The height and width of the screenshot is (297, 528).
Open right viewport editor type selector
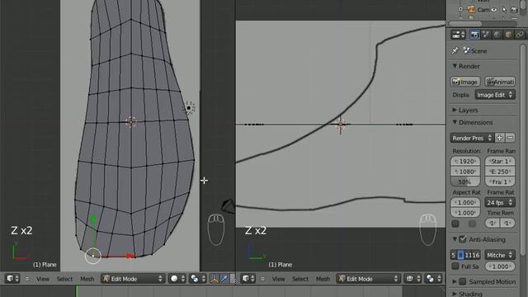[x=248, y=279]
